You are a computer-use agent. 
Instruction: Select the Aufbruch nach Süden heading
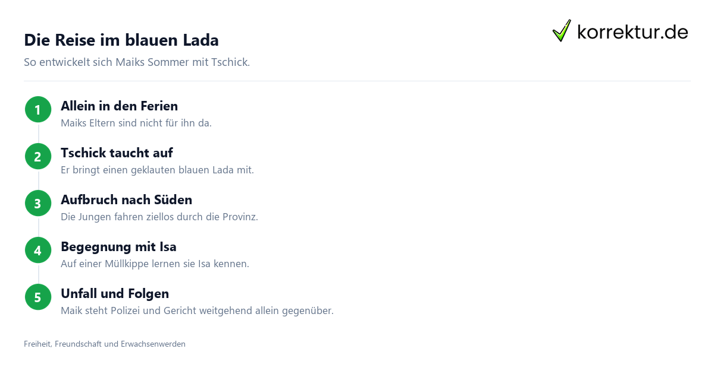pos(126,200)
